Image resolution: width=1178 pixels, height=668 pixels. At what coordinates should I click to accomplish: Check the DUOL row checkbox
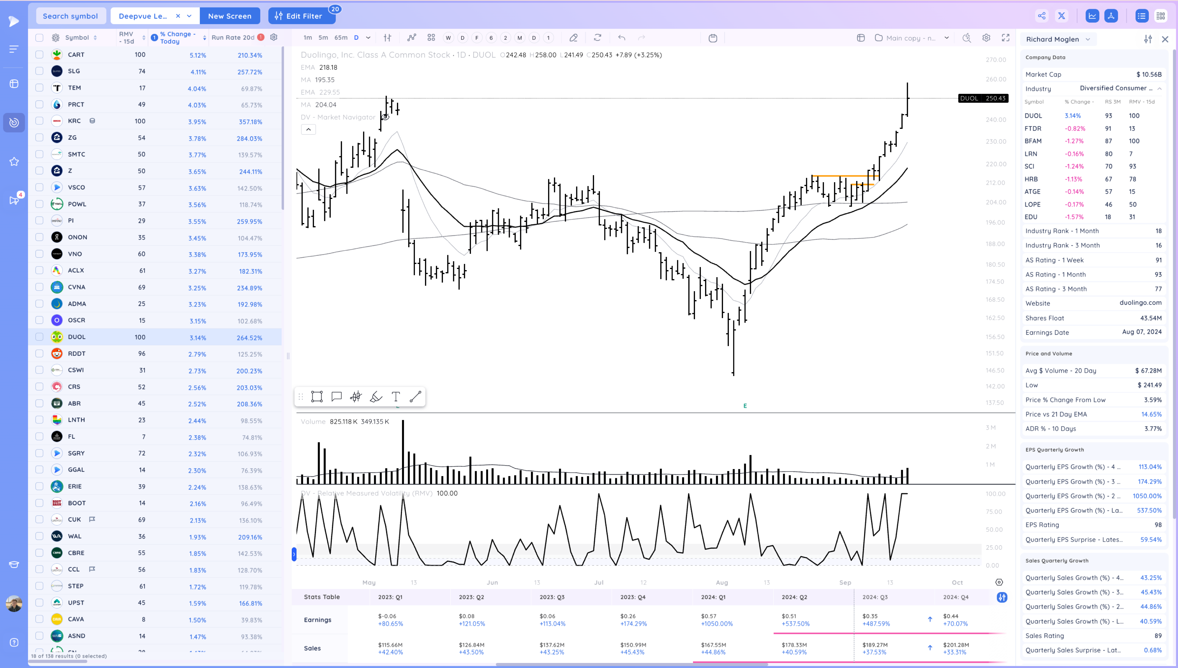pos(39,337)
